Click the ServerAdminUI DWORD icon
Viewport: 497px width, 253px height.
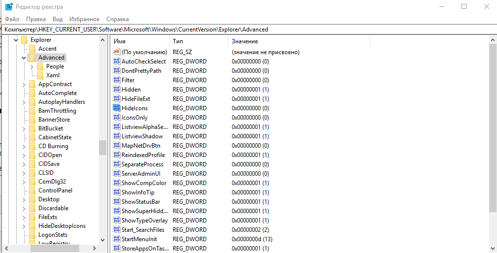tap(117, 173)
